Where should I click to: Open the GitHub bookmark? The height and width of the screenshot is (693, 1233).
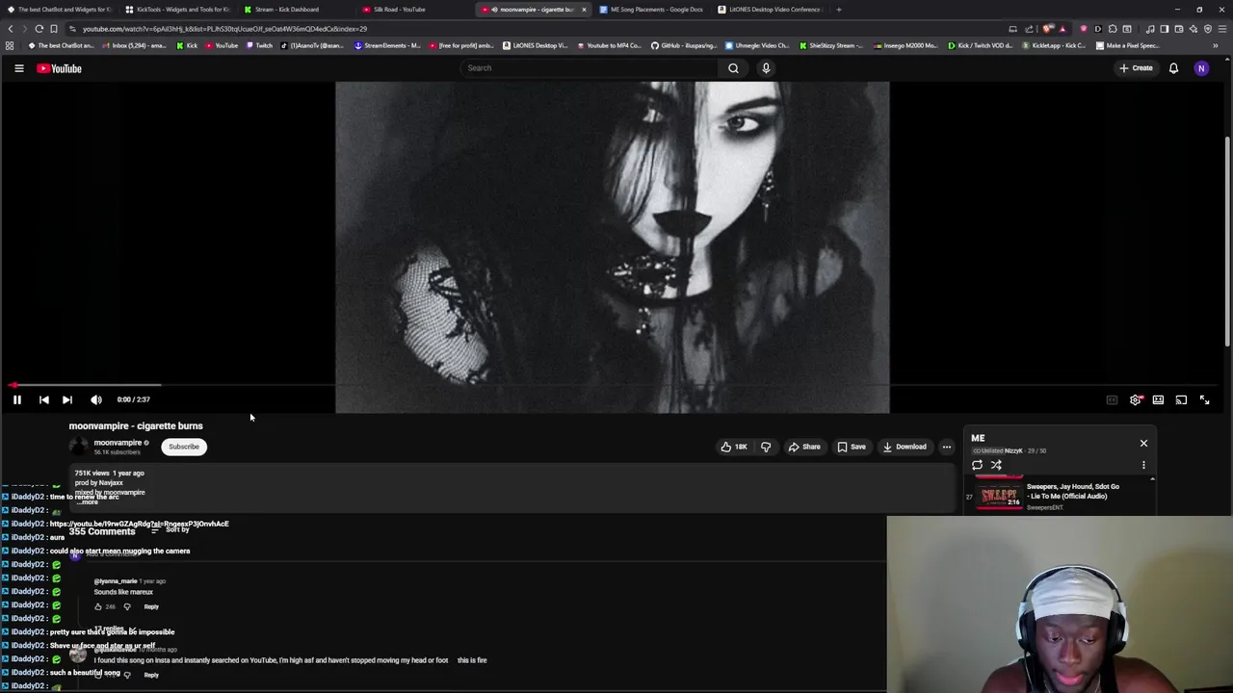click(x=683, y=45)
